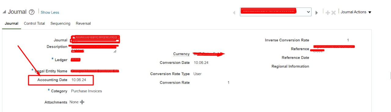Click the Show Less link
391x112 pixels.
[50, 12]
